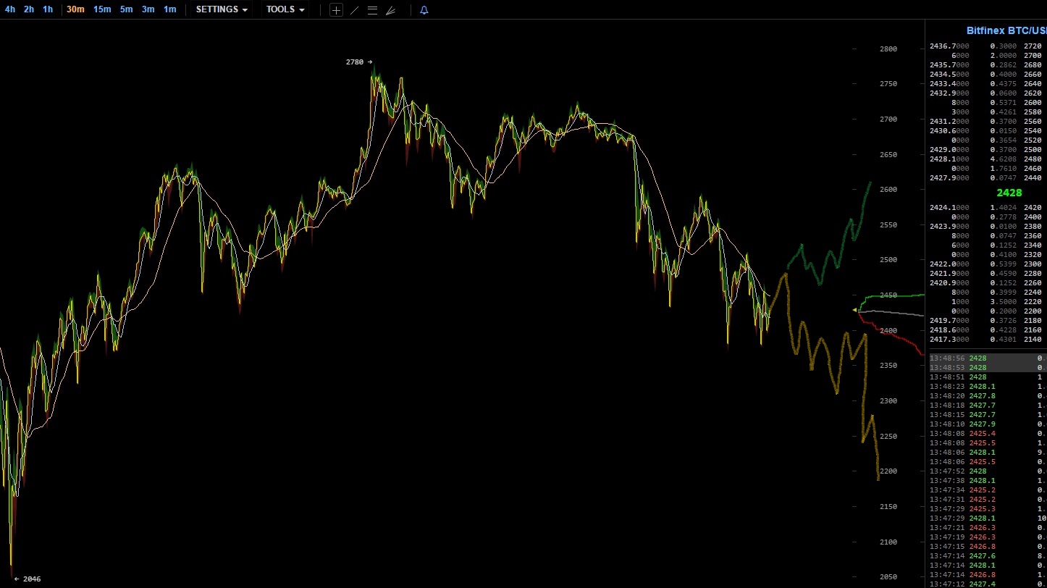The image size is (1047, 588).
Task: Pick the 2421.9 bid price
Action: [x=949, y=274]
